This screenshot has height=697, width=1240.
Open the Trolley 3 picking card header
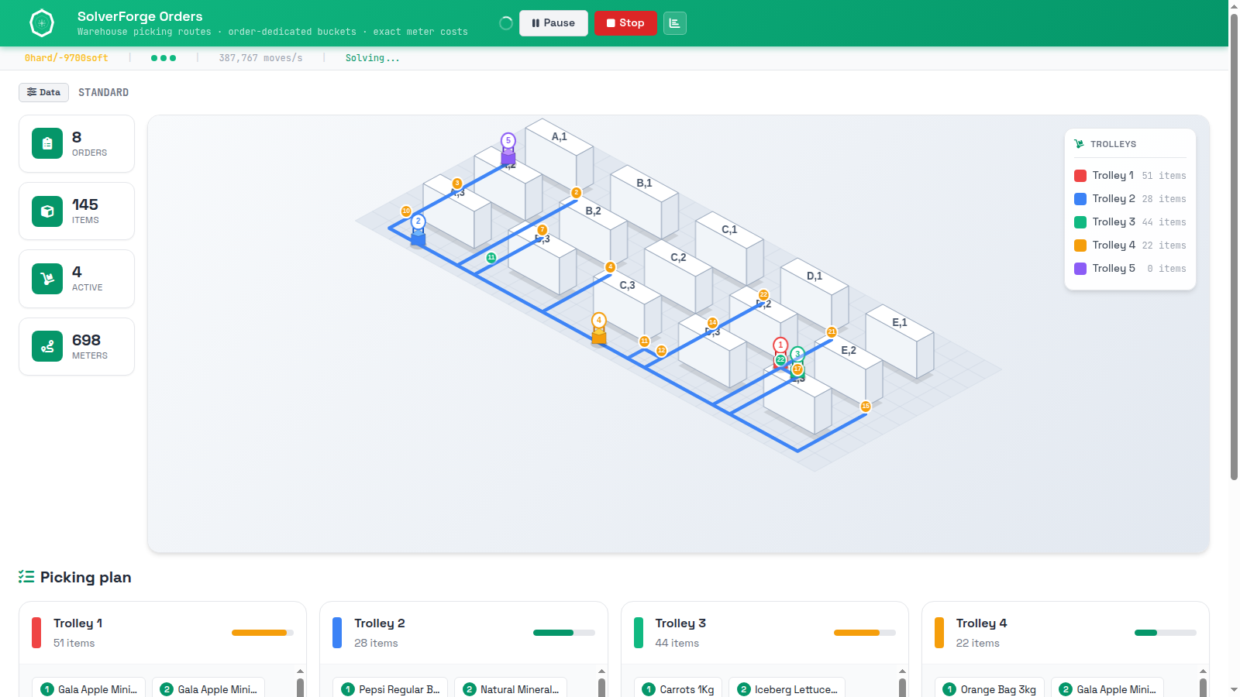pyautogui.click(x=765, y=633)
